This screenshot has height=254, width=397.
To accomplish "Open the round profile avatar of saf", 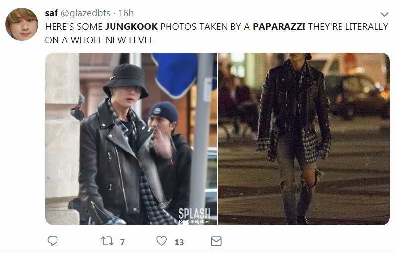I will (x=22, y=24).
